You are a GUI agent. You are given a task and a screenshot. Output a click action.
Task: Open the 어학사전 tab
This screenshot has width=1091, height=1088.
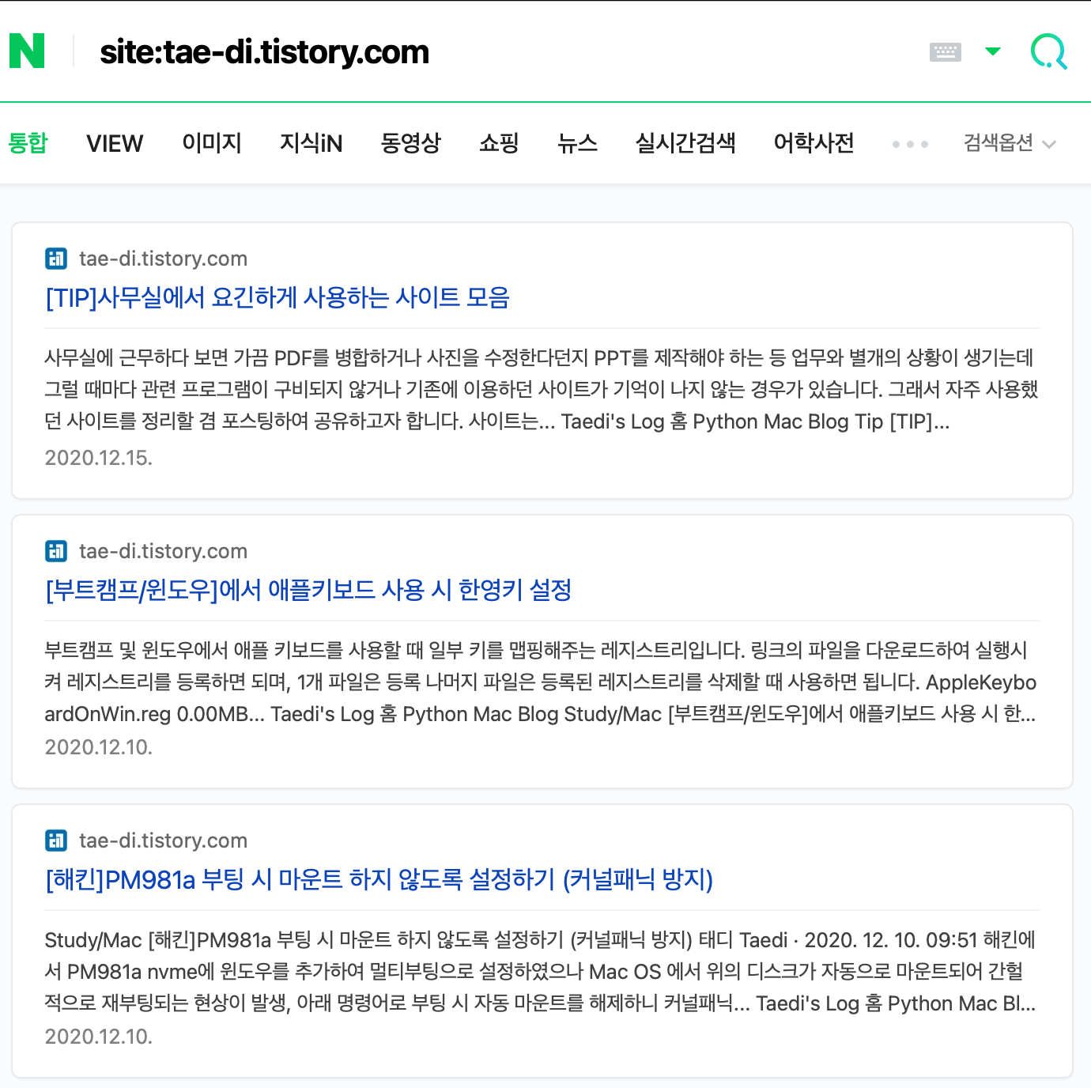[814, 143]
